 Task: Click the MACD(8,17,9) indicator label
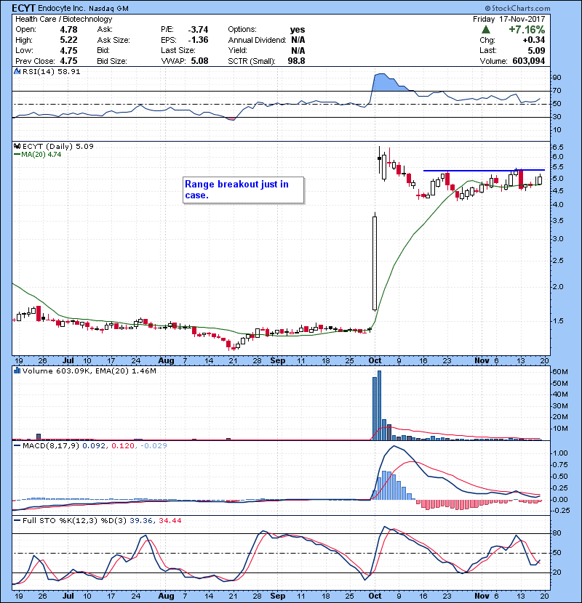pos(51,446)
